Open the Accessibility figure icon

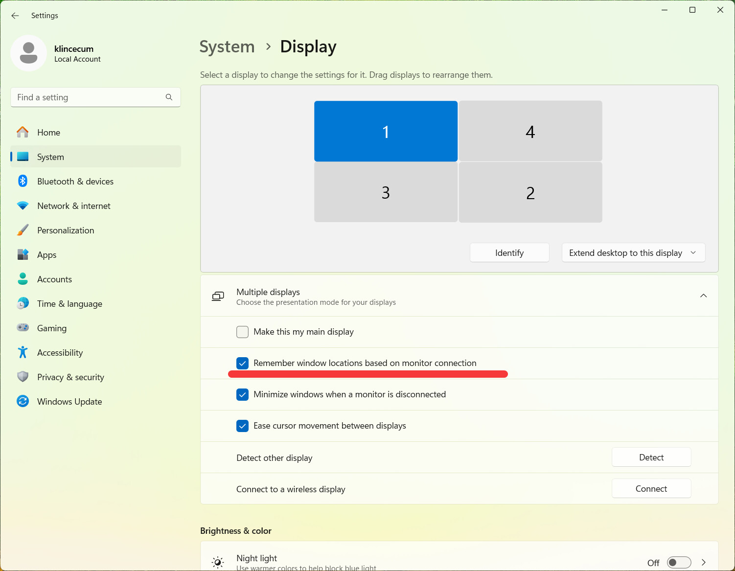click(x=23, y=352)
